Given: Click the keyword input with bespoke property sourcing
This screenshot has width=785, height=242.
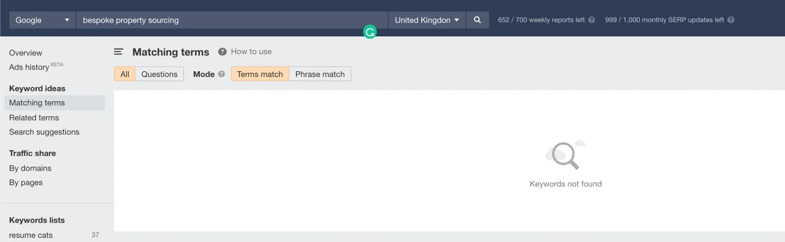Looking at the screenshot, I should coord(232,20).
